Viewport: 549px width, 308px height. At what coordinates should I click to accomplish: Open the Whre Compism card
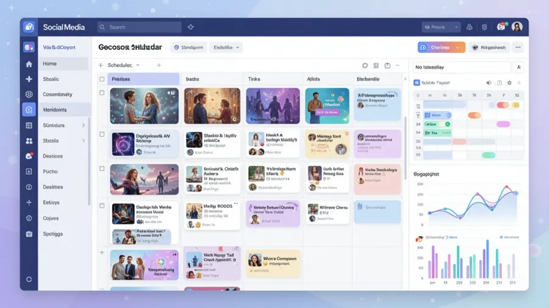273,262
